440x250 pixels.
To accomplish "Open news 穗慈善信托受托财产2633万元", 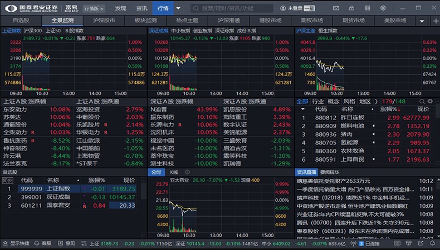I will click(x=334, y=181).
